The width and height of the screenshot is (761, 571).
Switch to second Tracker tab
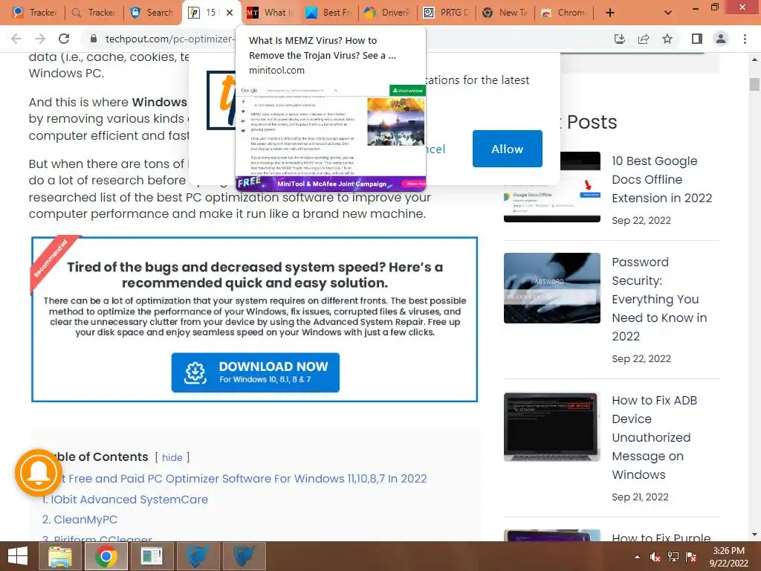coord(93,13)
